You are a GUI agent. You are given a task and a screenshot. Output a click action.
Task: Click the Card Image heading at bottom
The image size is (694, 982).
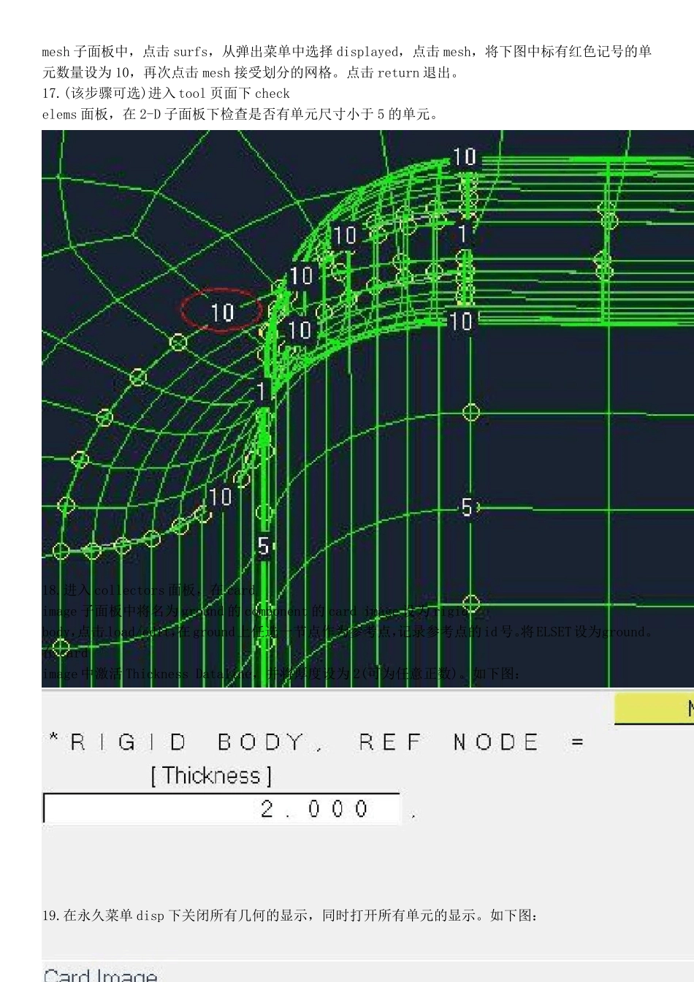pyautogui.click(x=100, y=975)
